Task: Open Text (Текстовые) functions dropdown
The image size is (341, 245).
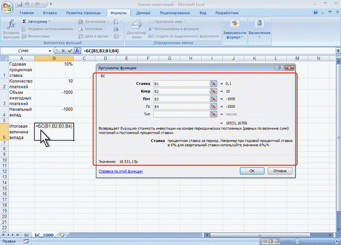Action: [x=105, y=29]
